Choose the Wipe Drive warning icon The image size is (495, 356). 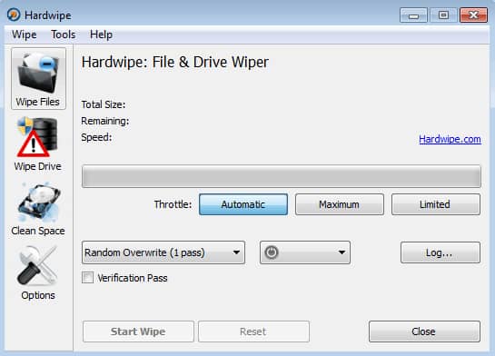click(x=38, y=137)
